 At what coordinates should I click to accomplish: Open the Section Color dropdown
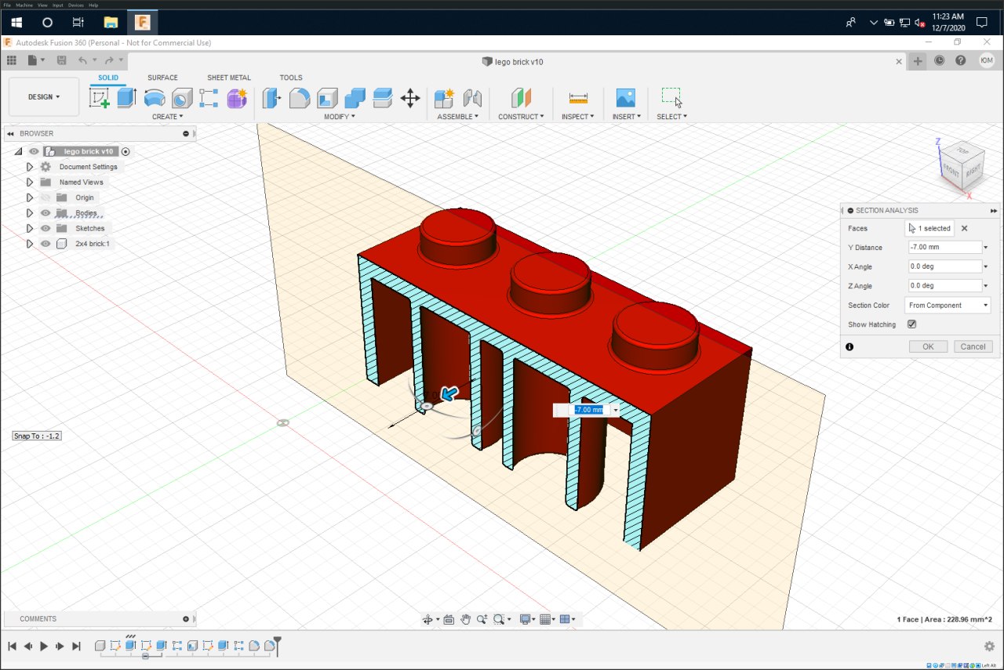click(948, 306)
